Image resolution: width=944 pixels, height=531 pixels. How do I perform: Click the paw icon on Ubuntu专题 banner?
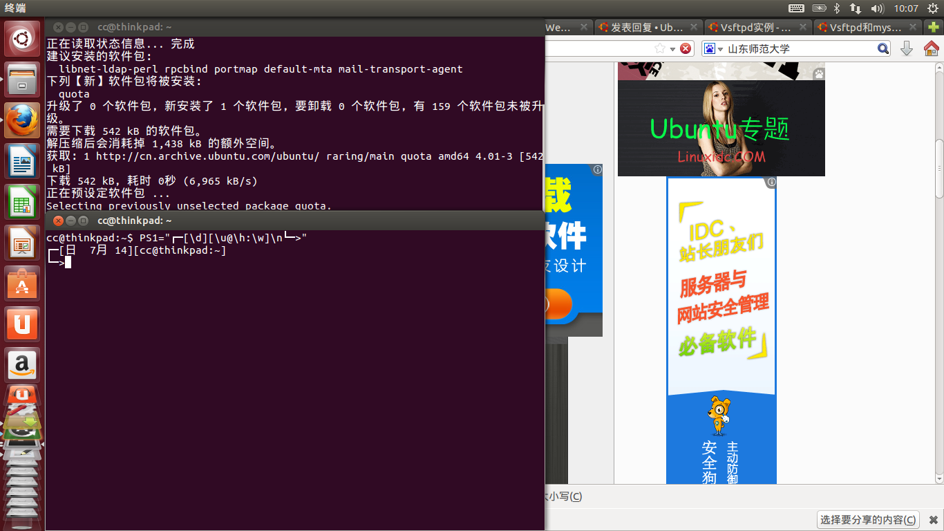819,73
